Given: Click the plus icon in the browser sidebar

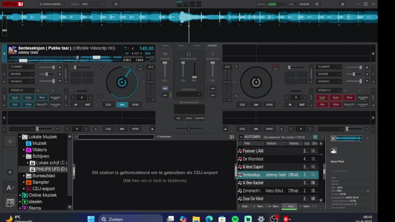Looking at the screenshot, I should [x=10, y=142].
